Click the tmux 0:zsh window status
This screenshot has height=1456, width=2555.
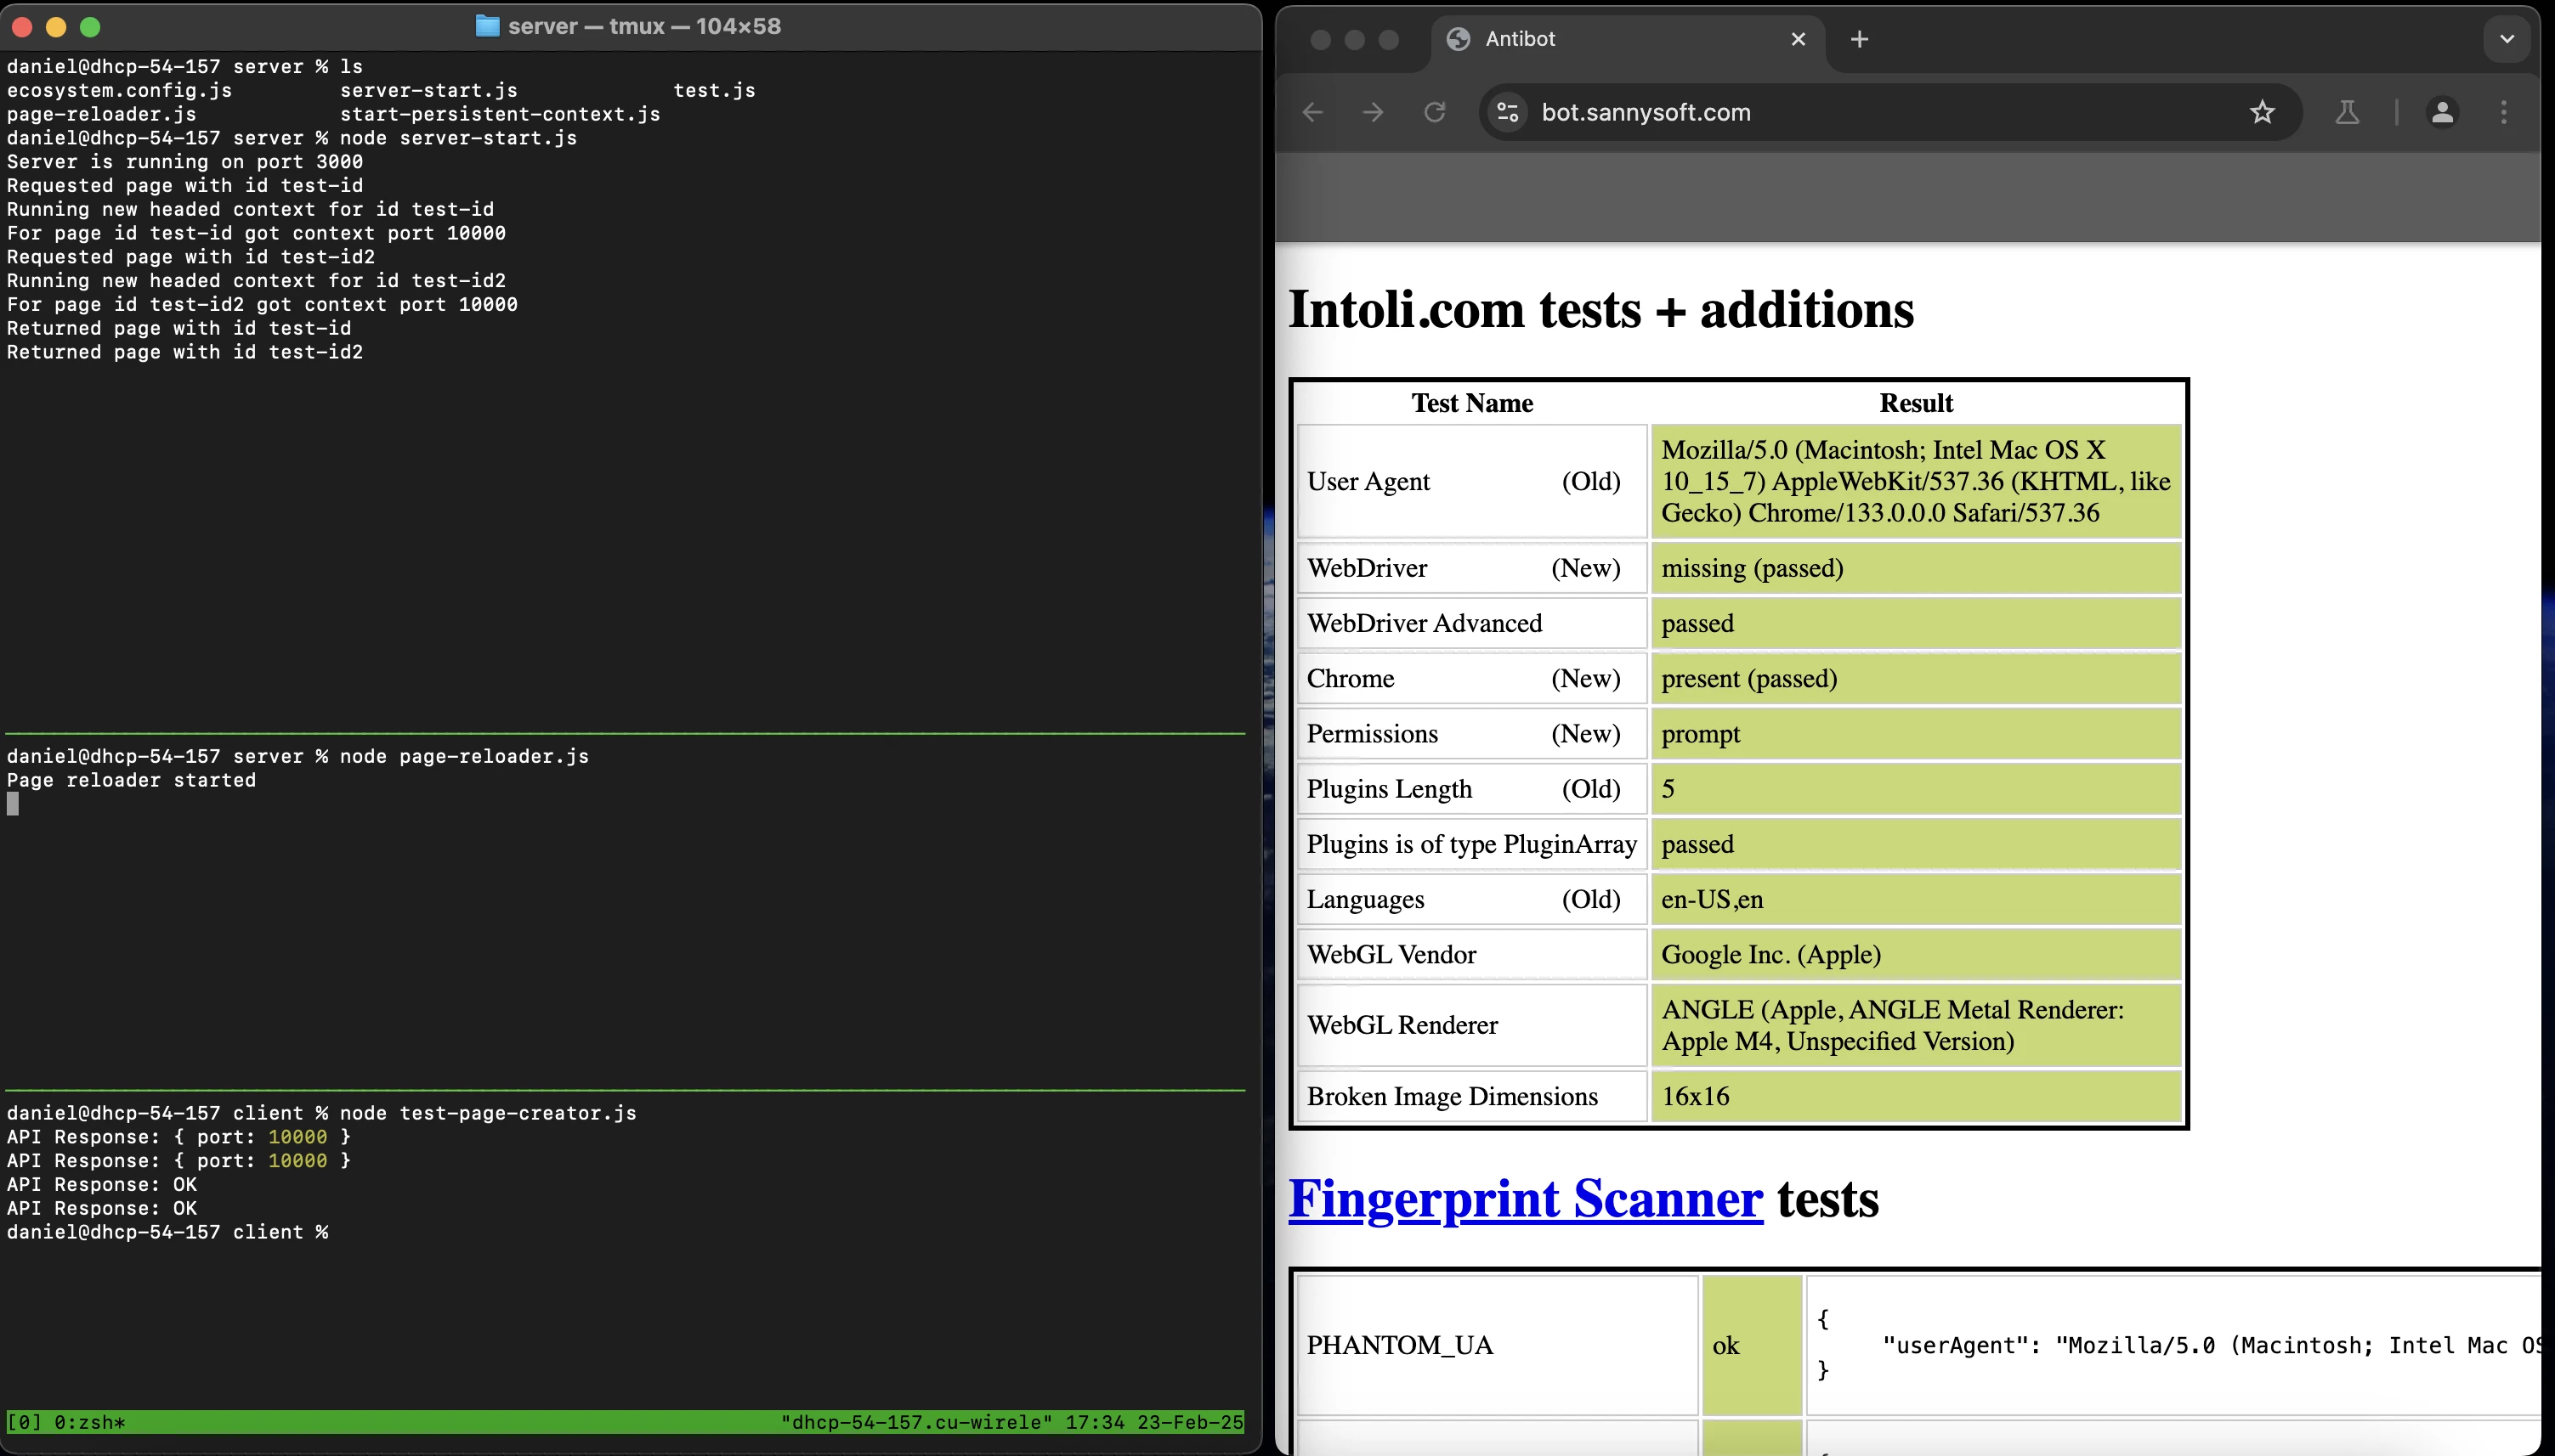tap(88, 1422)
